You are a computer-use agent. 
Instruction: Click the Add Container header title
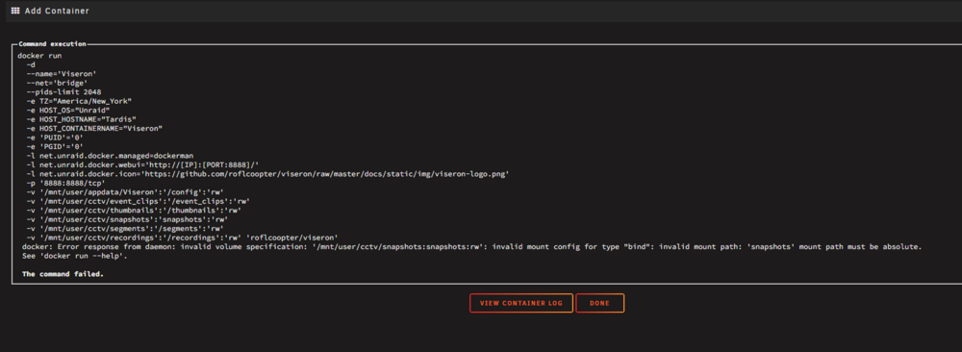click(x=57, y=11)
